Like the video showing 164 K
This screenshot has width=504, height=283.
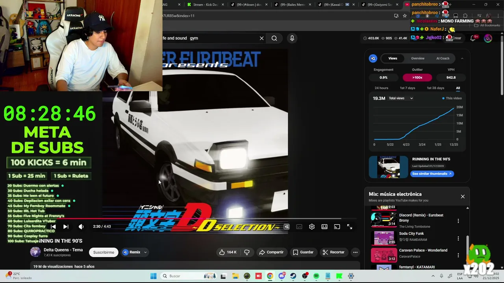228,252
